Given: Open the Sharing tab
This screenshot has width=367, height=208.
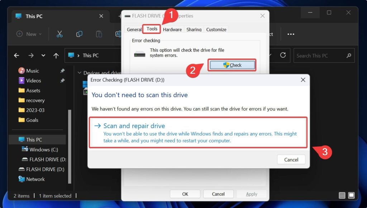Looking at the screenshot, I should tap(194, 29).
